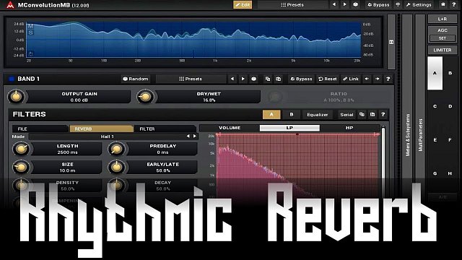462x260 pixels.
Task: Enable the LIMITER switch
Action: click(443, 50)
